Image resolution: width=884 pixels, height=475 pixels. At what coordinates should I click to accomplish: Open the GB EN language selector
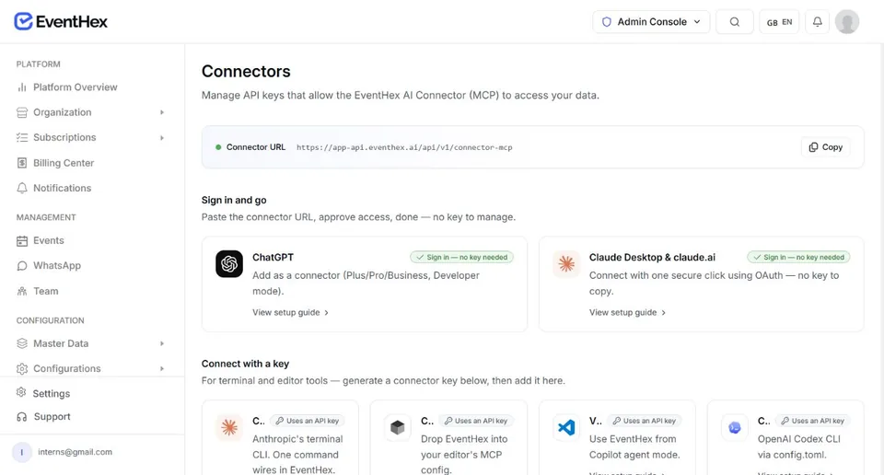(x=779, y=21)
